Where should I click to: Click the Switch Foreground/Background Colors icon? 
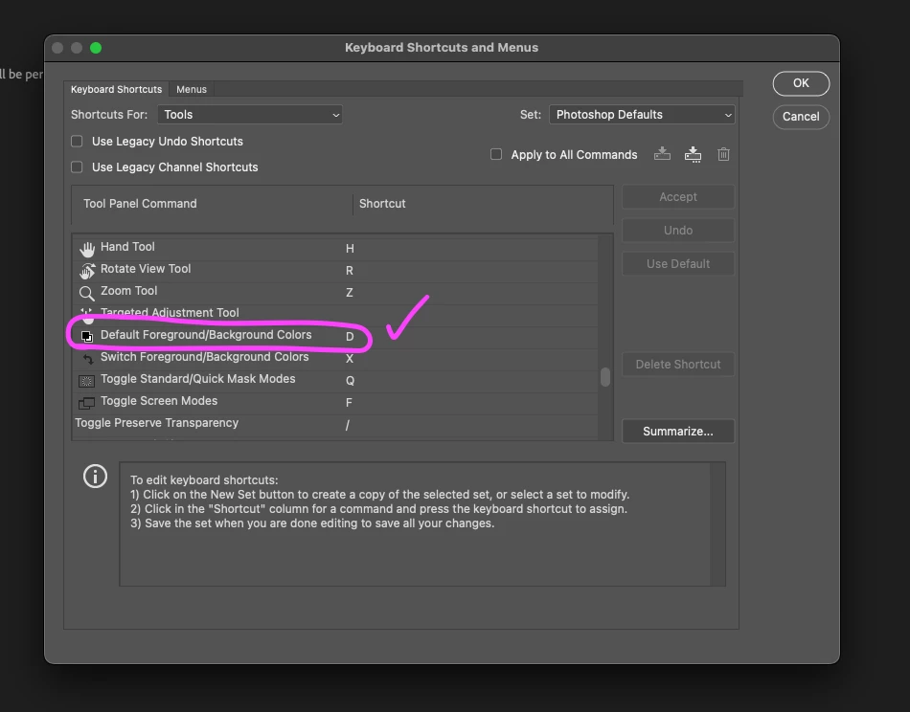tap(87, 359)
